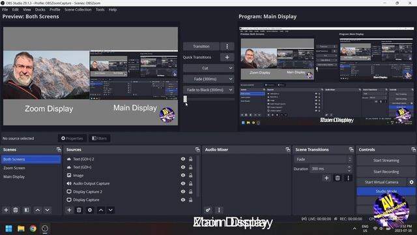The image size is (417, 235).
Task: Open the Tools menu
Action: coord(100,10)
